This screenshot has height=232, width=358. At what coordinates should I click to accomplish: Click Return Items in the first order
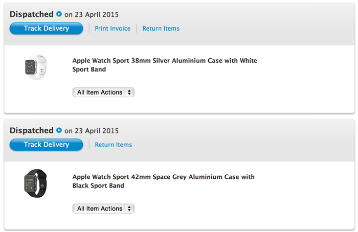tap(161, 29)
